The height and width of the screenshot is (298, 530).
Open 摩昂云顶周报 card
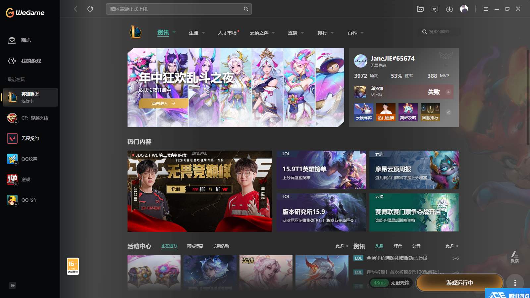tap(414, 170)
